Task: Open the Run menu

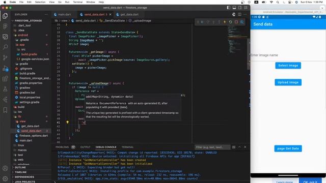Action: tap(67, 2)
